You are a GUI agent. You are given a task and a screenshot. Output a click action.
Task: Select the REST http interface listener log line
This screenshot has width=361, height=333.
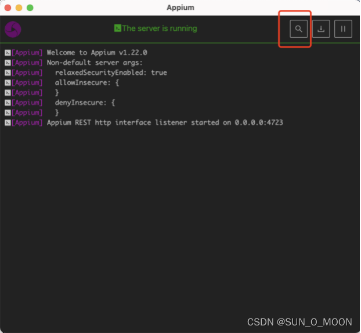tap(165, 122)
